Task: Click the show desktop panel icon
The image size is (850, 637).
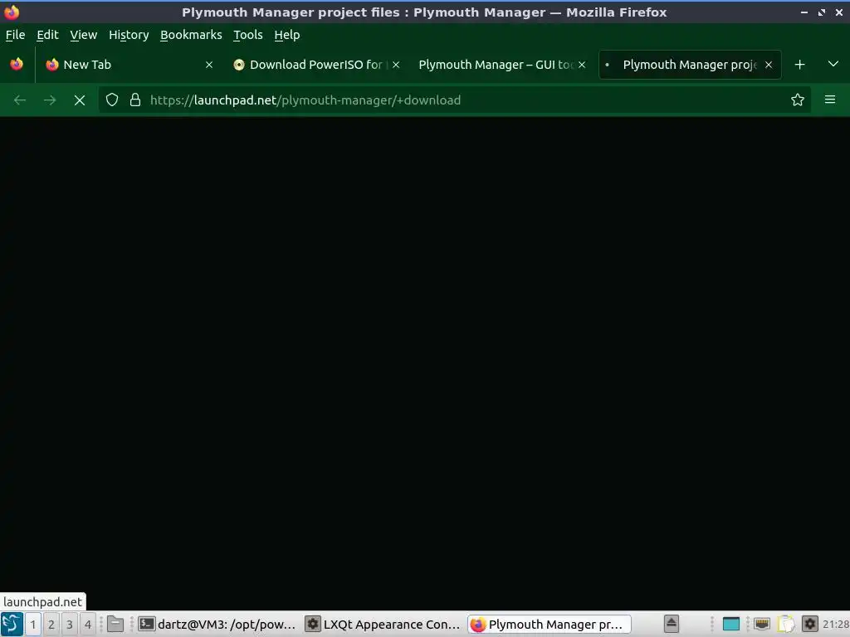Action: pyautogui.click(x=731, y=625)
